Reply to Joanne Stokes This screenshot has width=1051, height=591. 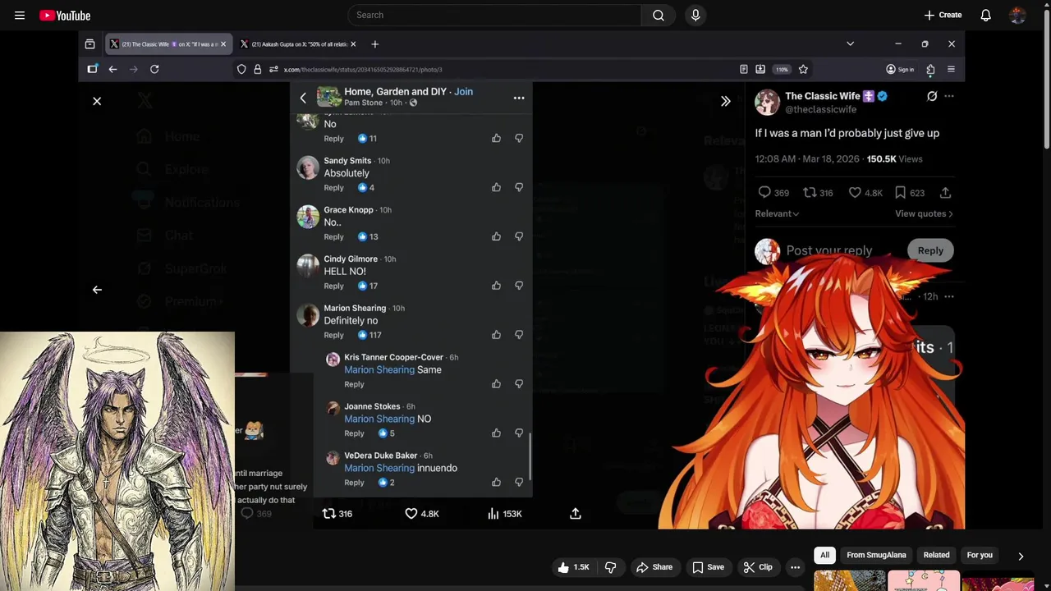coord(354,433)
